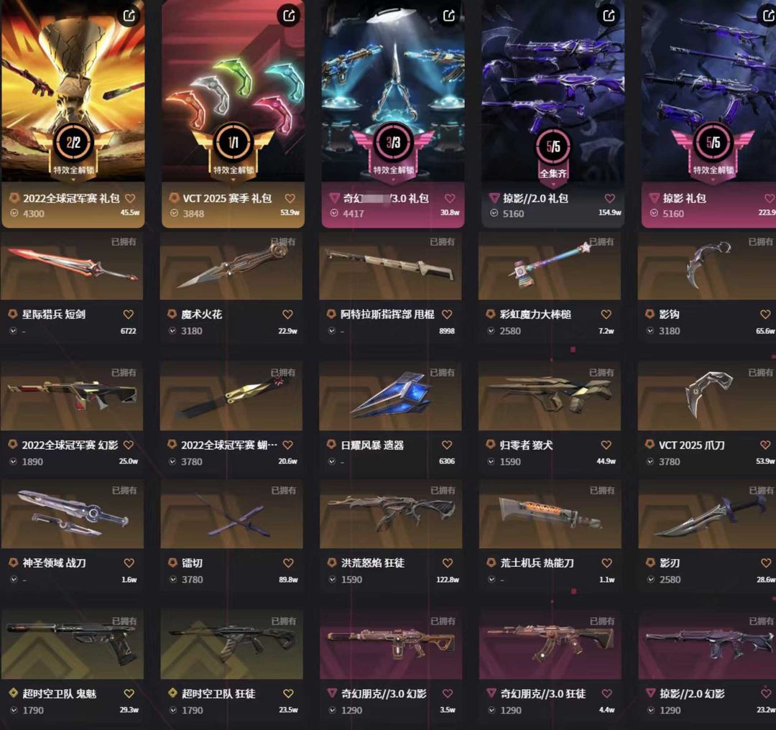Viewport: 776px width, 730px height.
Task: Open the 归零者 猎犬 item name
Action: pos(526,445)
